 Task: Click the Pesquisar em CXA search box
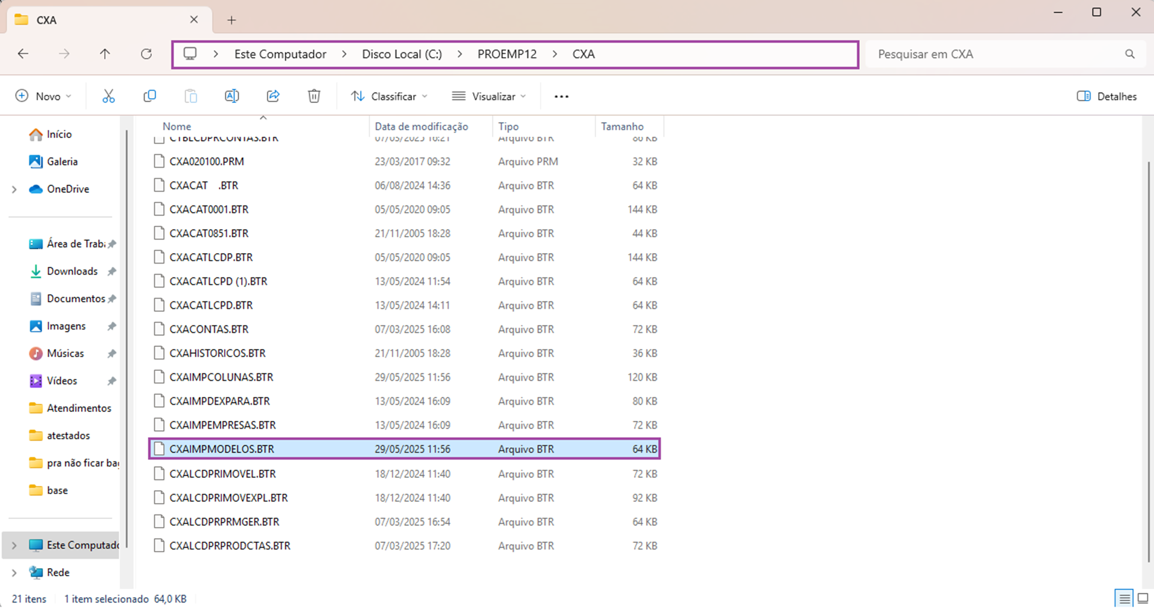point(997,54)
